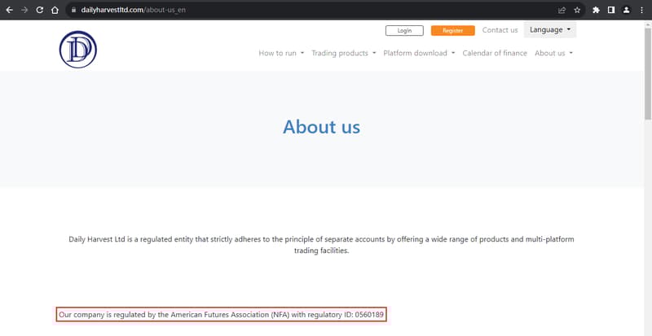Click the Login button
Viewport: 652px width, 336px height.
point(404,30)
